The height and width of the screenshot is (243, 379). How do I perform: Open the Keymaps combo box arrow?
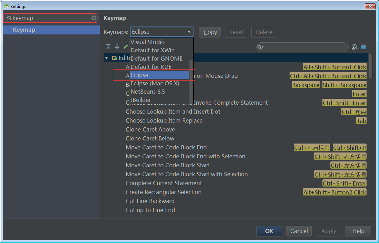coord(189,32)
